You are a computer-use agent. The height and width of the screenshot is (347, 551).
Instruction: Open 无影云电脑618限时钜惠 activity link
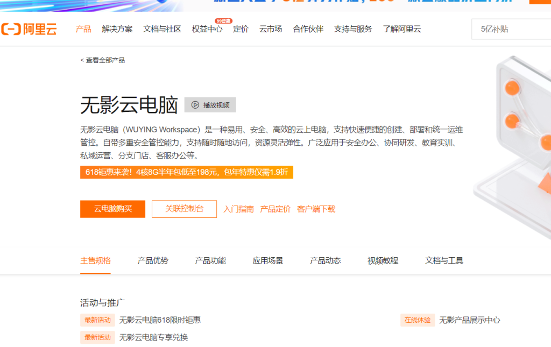click(160, 320)
